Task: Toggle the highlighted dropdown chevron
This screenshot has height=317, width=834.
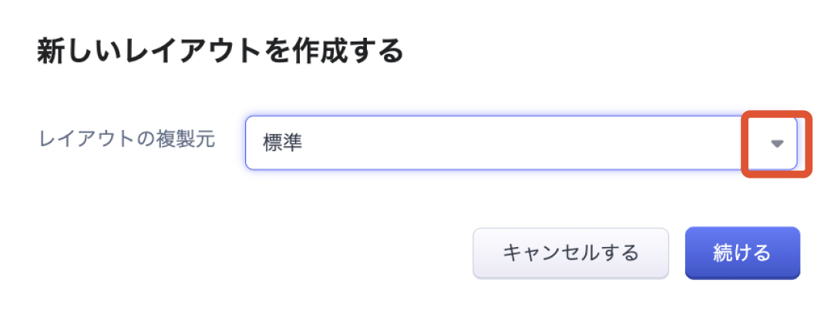Action: [x=777, y=143]
